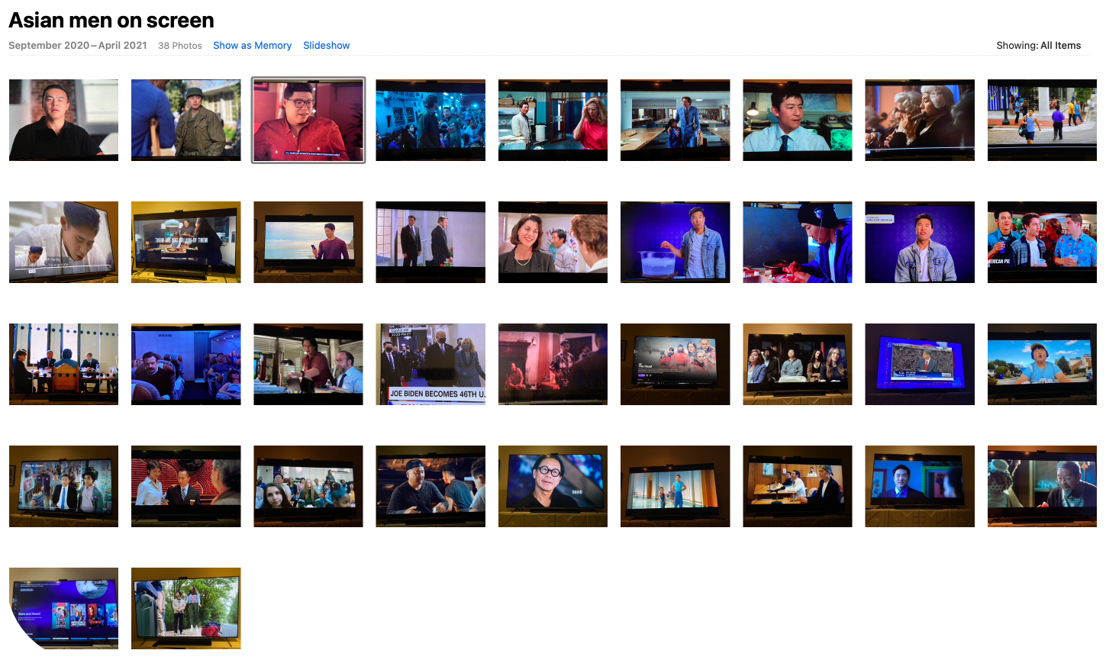This screenshot has height=663, width=1106.
Task: Select the JOE BIDEN BECOMES 46TH news photo
Action: pyautogui.click(x=430, y=364)
